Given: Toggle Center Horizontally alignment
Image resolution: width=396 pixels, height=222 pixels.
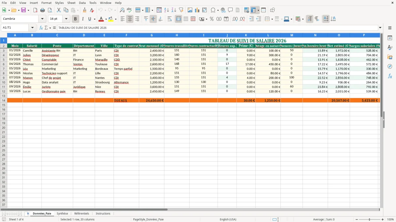Looking at the screenshot, I should (x=130, y=19).
